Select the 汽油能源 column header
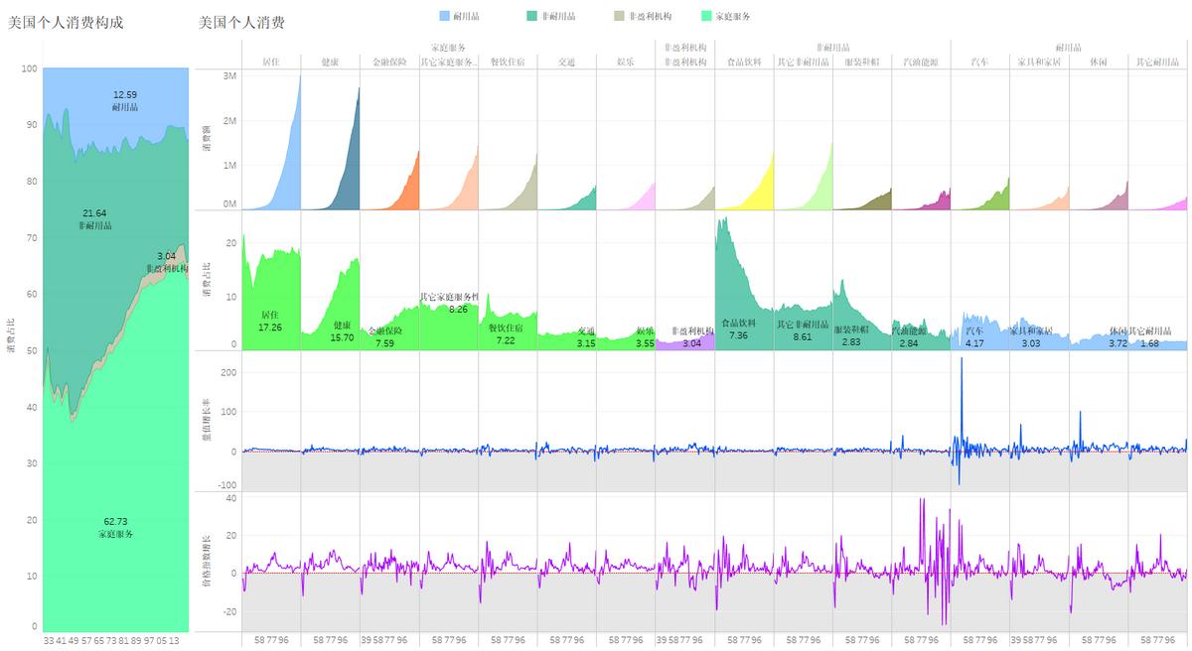This screenshot has width=1192, height=651. point(921,62)
